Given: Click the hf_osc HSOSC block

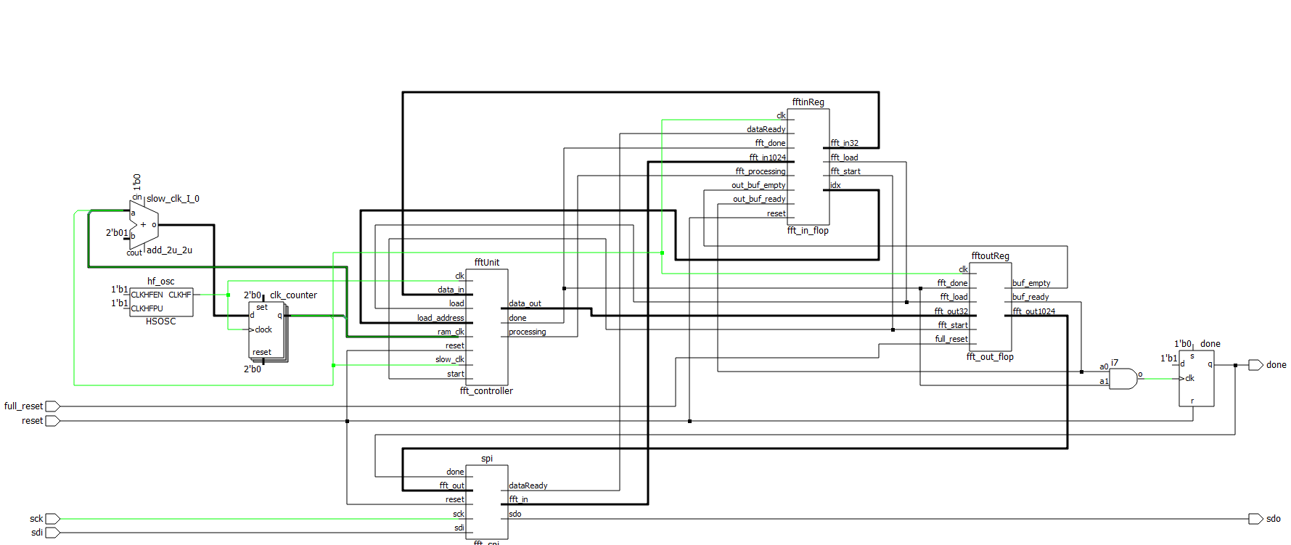Looking at the screenshot, I should pyautogui.click(x=161, y=302).
